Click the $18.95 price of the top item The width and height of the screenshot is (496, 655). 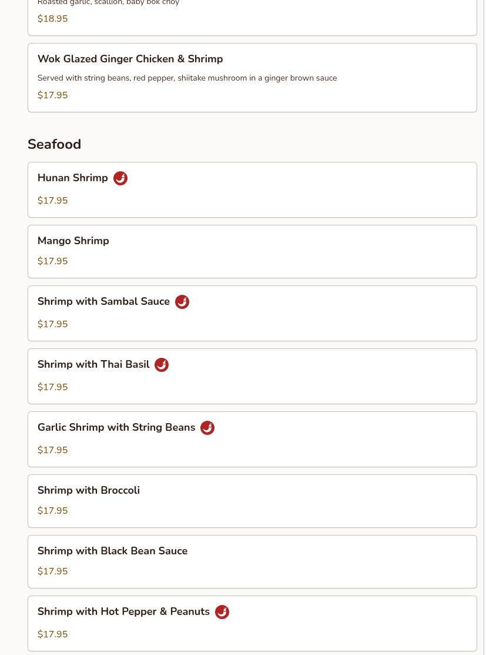click(53, 19)
